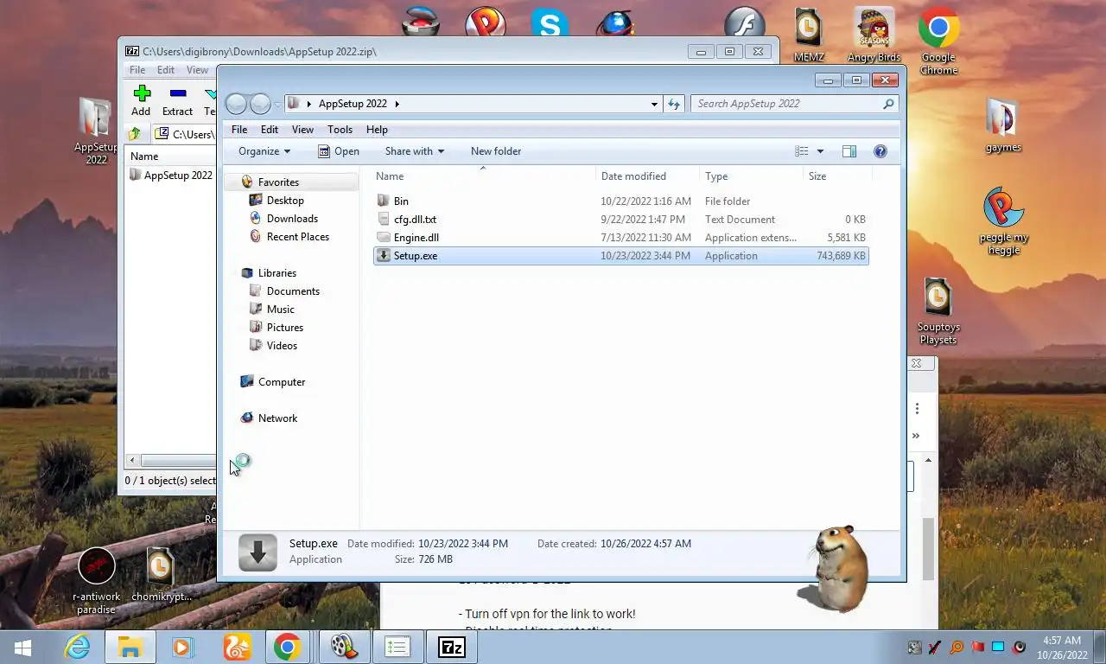The width and height of the screenshot is (1106, 664).
Task: Open peggle my heggle desktop icon
Action: (x=1003, y=221)
